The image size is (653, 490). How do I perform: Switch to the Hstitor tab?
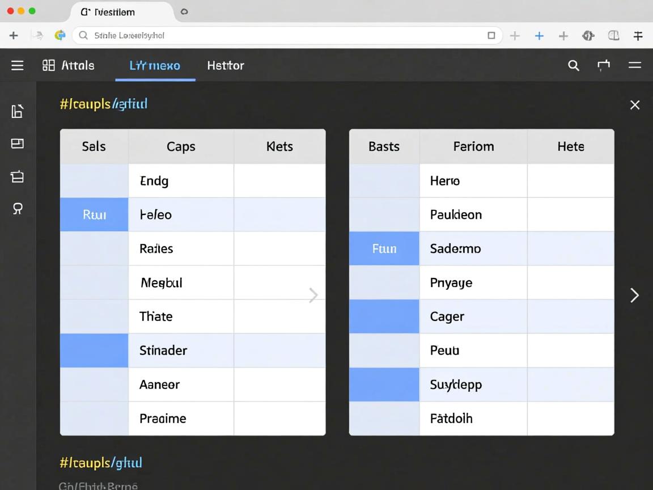(x=225, y=66)
